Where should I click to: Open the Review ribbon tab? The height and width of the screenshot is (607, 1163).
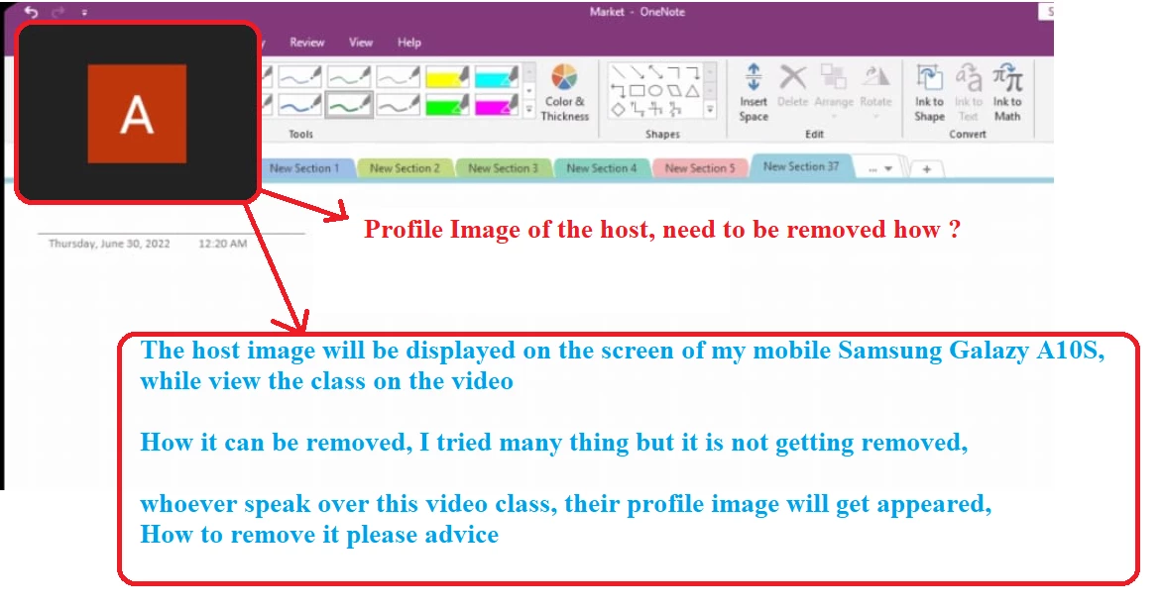click(307, 43)
